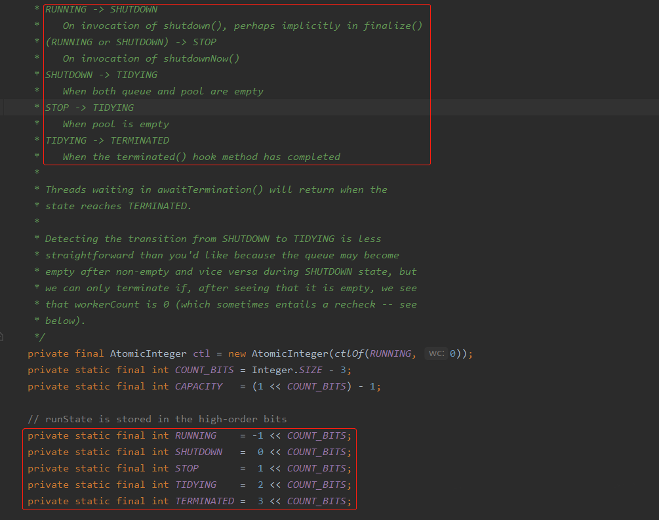
Task: Click 'new AtomicInteger' constructor call
Action: 278,353
